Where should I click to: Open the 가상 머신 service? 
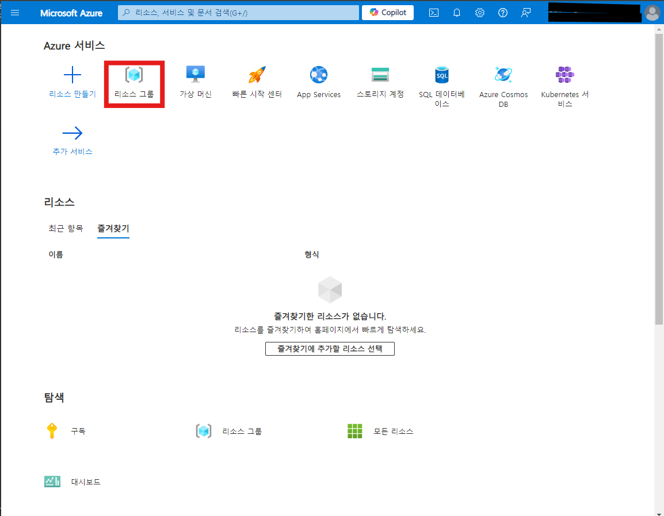click(196, 83)
